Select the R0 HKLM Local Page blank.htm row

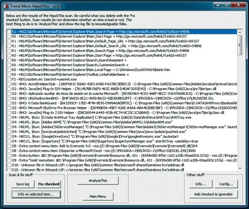click(122, 70)
